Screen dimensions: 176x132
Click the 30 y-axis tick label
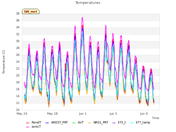(x=18, y=41)
